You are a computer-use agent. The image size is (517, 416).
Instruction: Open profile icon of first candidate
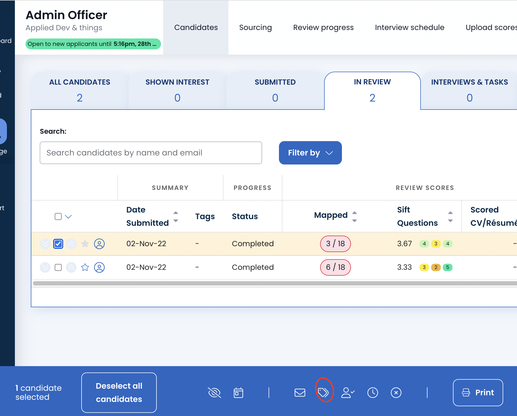(99, 244)
